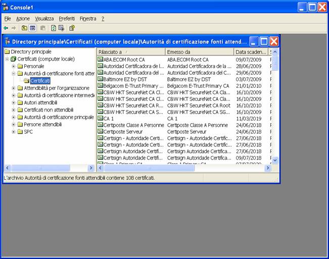Toggle the Show/Hide console tree icon

click(x=32, y=28)
